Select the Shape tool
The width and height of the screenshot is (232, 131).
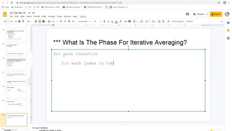coord(49,21)
